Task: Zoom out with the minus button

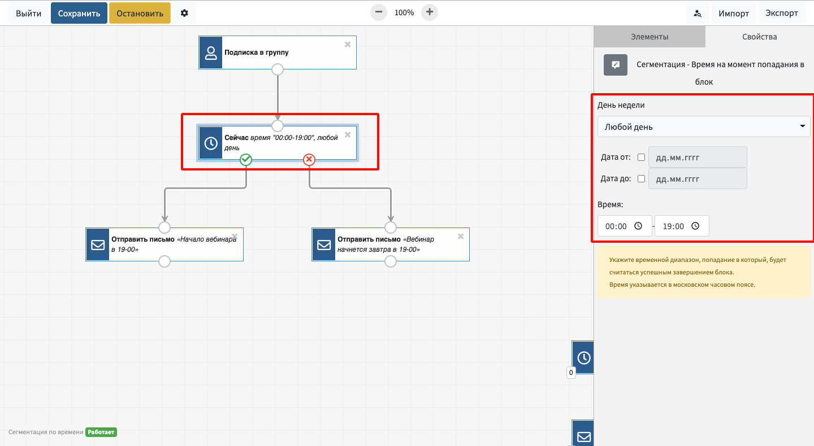Action: point(378,12)
